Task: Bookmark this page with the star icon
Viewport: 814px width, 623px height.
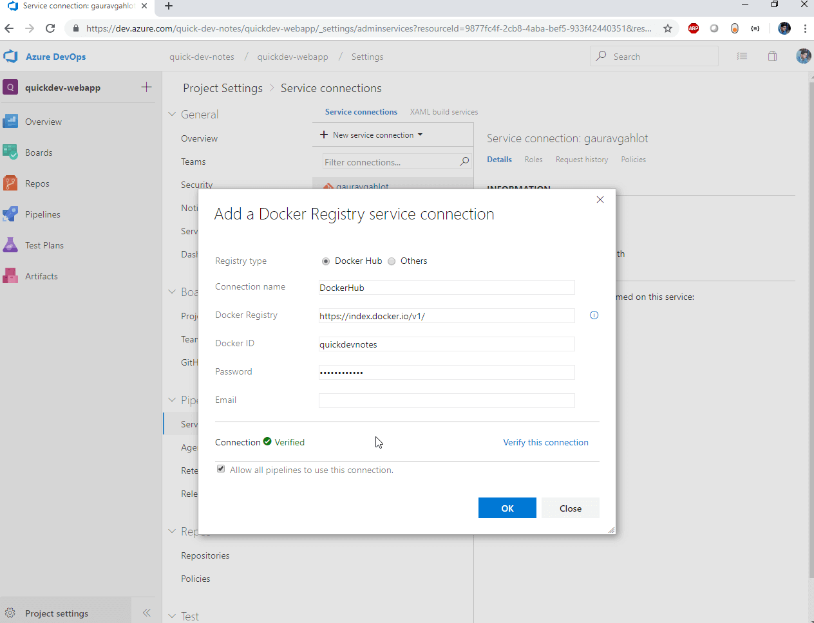Action: click(668, 28)
